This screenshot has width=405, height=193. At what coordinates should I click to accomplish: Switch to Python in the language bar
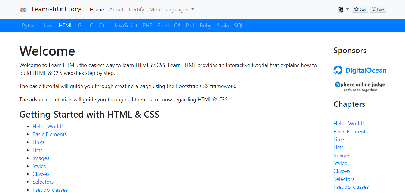[30, 26]
